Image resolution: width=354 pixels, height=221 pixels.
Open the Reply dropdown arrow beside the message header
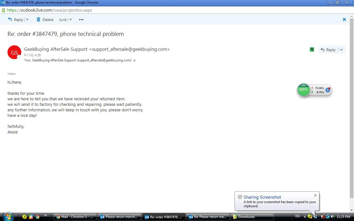click(x=341, y=50)
